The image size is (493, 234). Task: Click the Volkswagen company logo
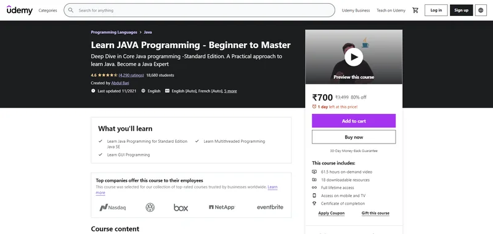(150, 208)
